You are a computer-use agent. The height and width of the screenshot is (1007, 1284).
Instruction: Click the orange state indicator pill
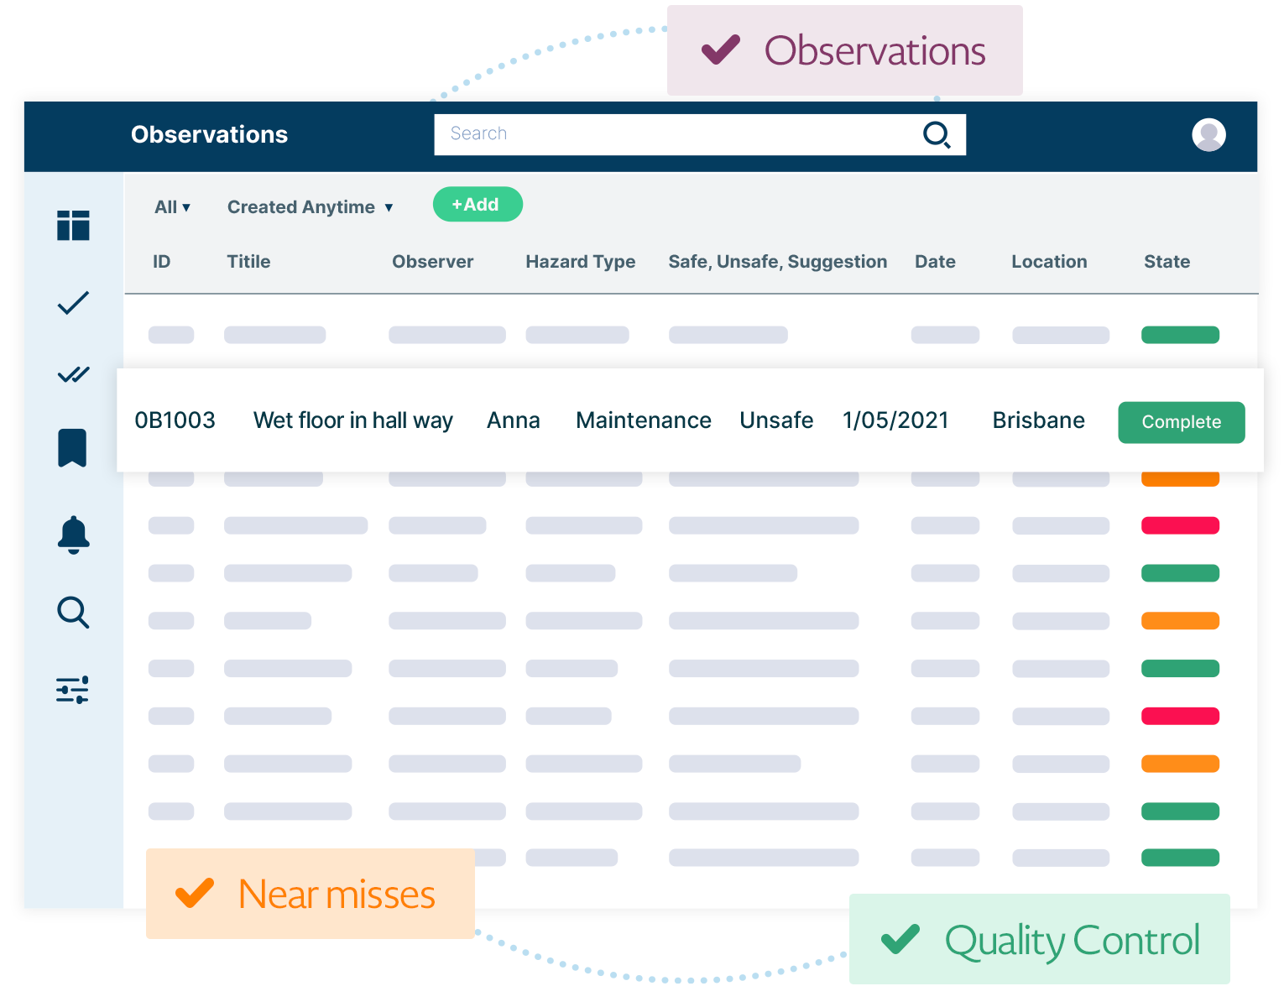(x=1180, y=621)
